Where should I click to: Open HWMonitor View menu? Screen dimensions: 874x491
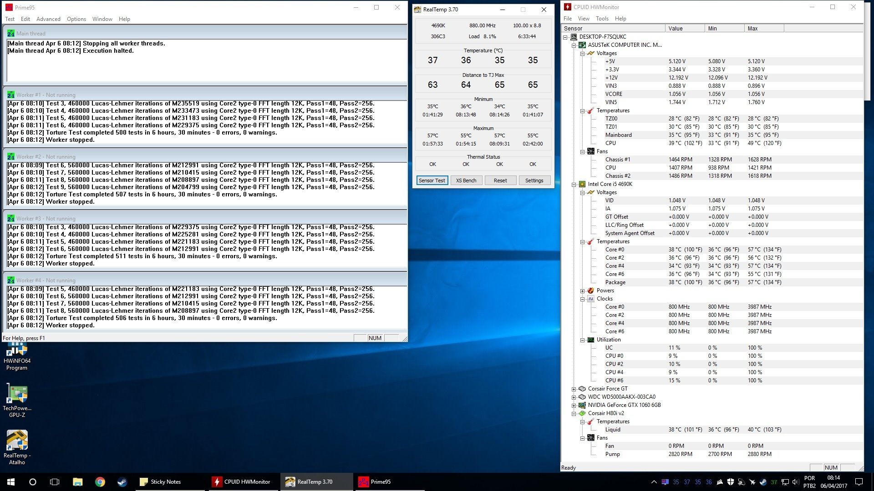[584, 19]
